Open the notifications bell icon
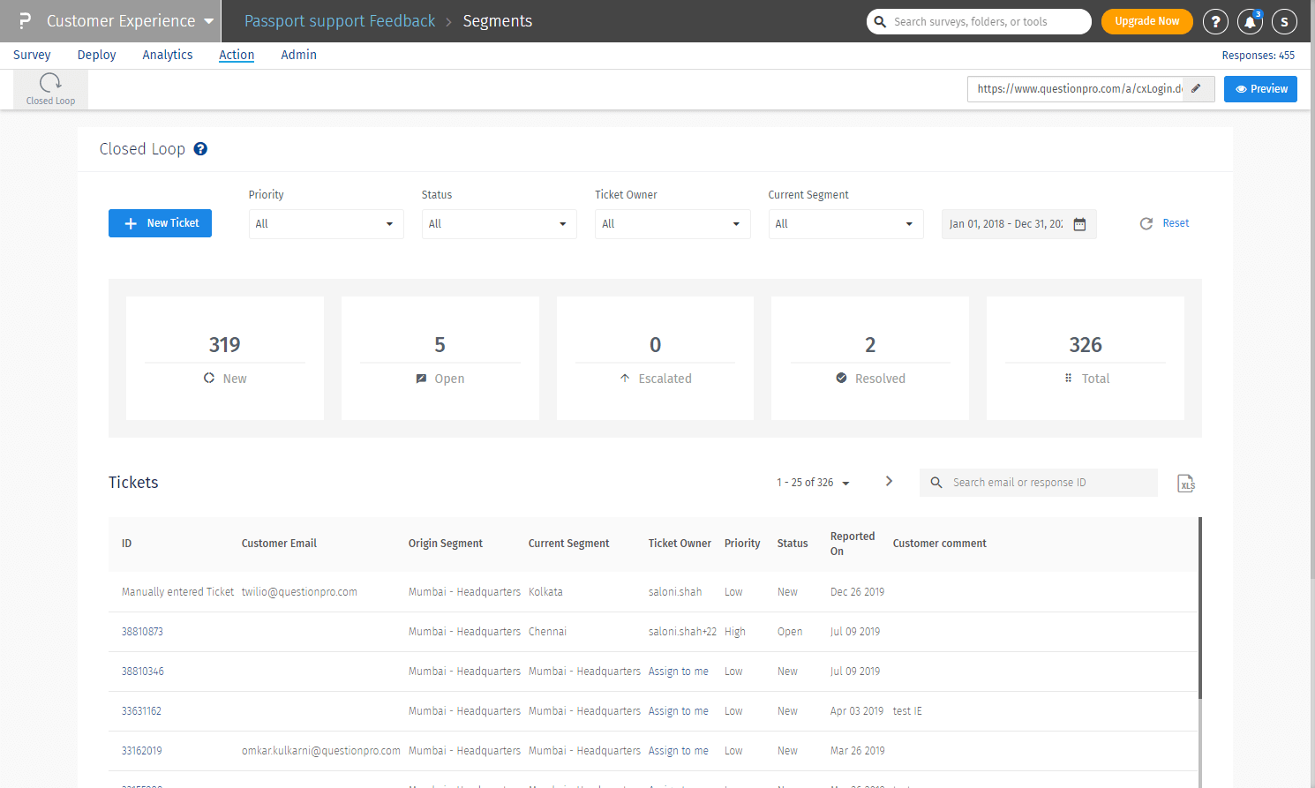 tap(1250, 21)
